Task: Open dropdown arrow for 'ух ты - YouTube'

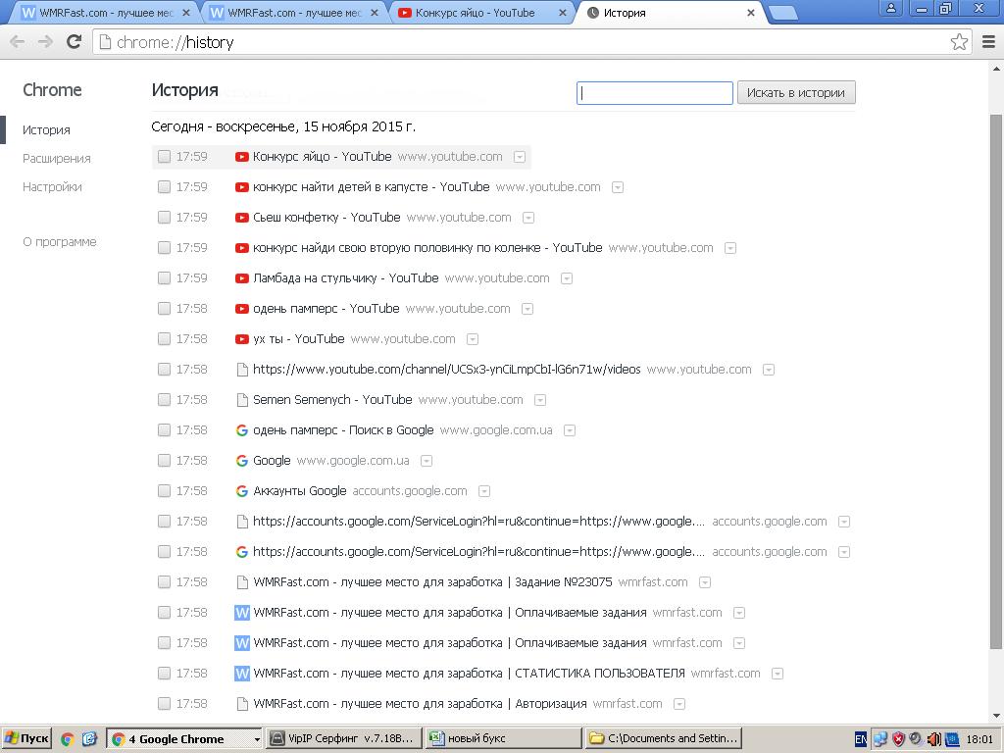Action: (472, 339)
